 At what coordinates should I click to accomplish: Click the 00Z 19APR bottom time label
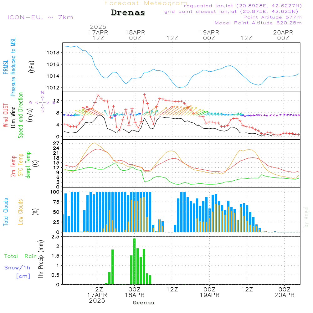click(x=210, y=292)
